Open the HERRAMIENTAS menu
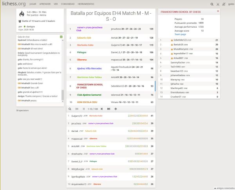 tap(86, 4)
